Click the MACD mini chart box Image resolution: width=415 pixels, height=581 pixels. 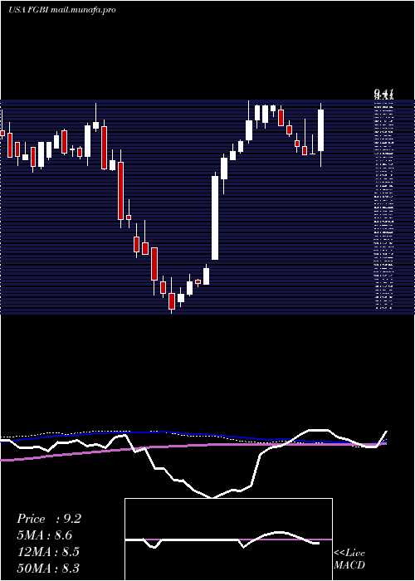point(228,539)
